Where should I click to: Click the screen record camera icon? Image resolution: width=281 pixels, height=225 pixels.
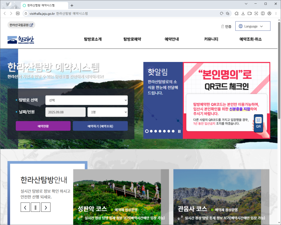(x=250, y=14)
